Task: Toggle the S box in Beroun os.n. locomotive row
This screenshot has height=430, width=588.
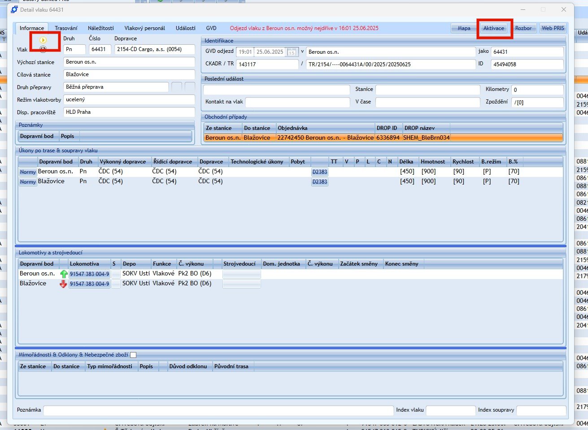Action: pyautogui.click(x=116, y=274)
